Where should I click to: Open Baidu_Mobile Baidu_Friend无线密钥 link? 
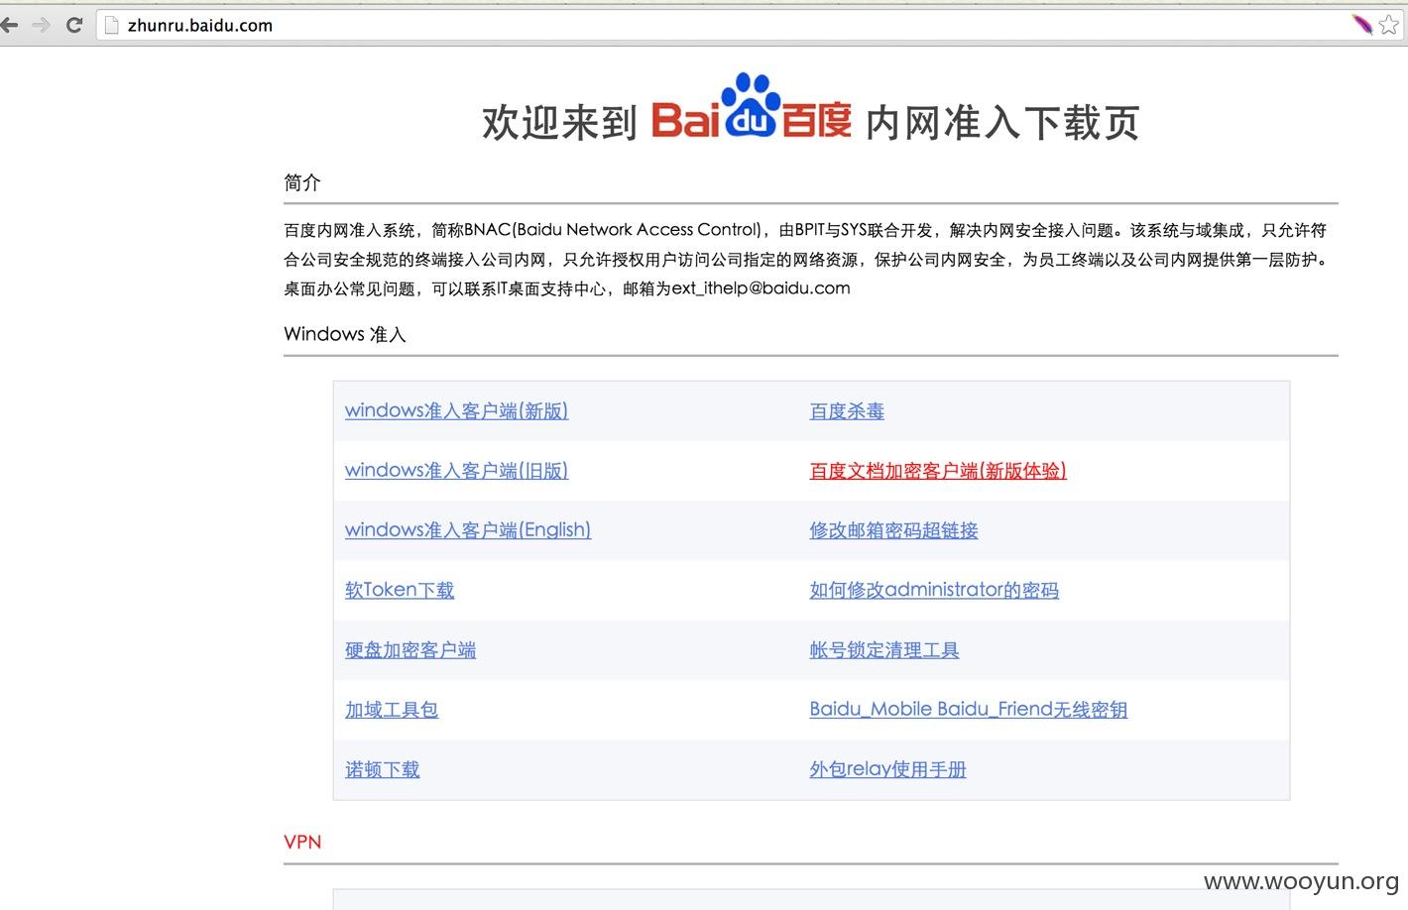point(969,709)
